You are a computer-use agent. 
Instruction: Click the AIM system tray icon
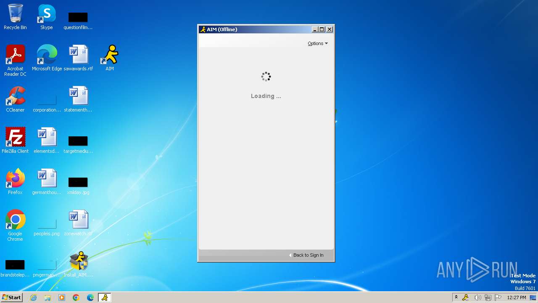[465, 298]
